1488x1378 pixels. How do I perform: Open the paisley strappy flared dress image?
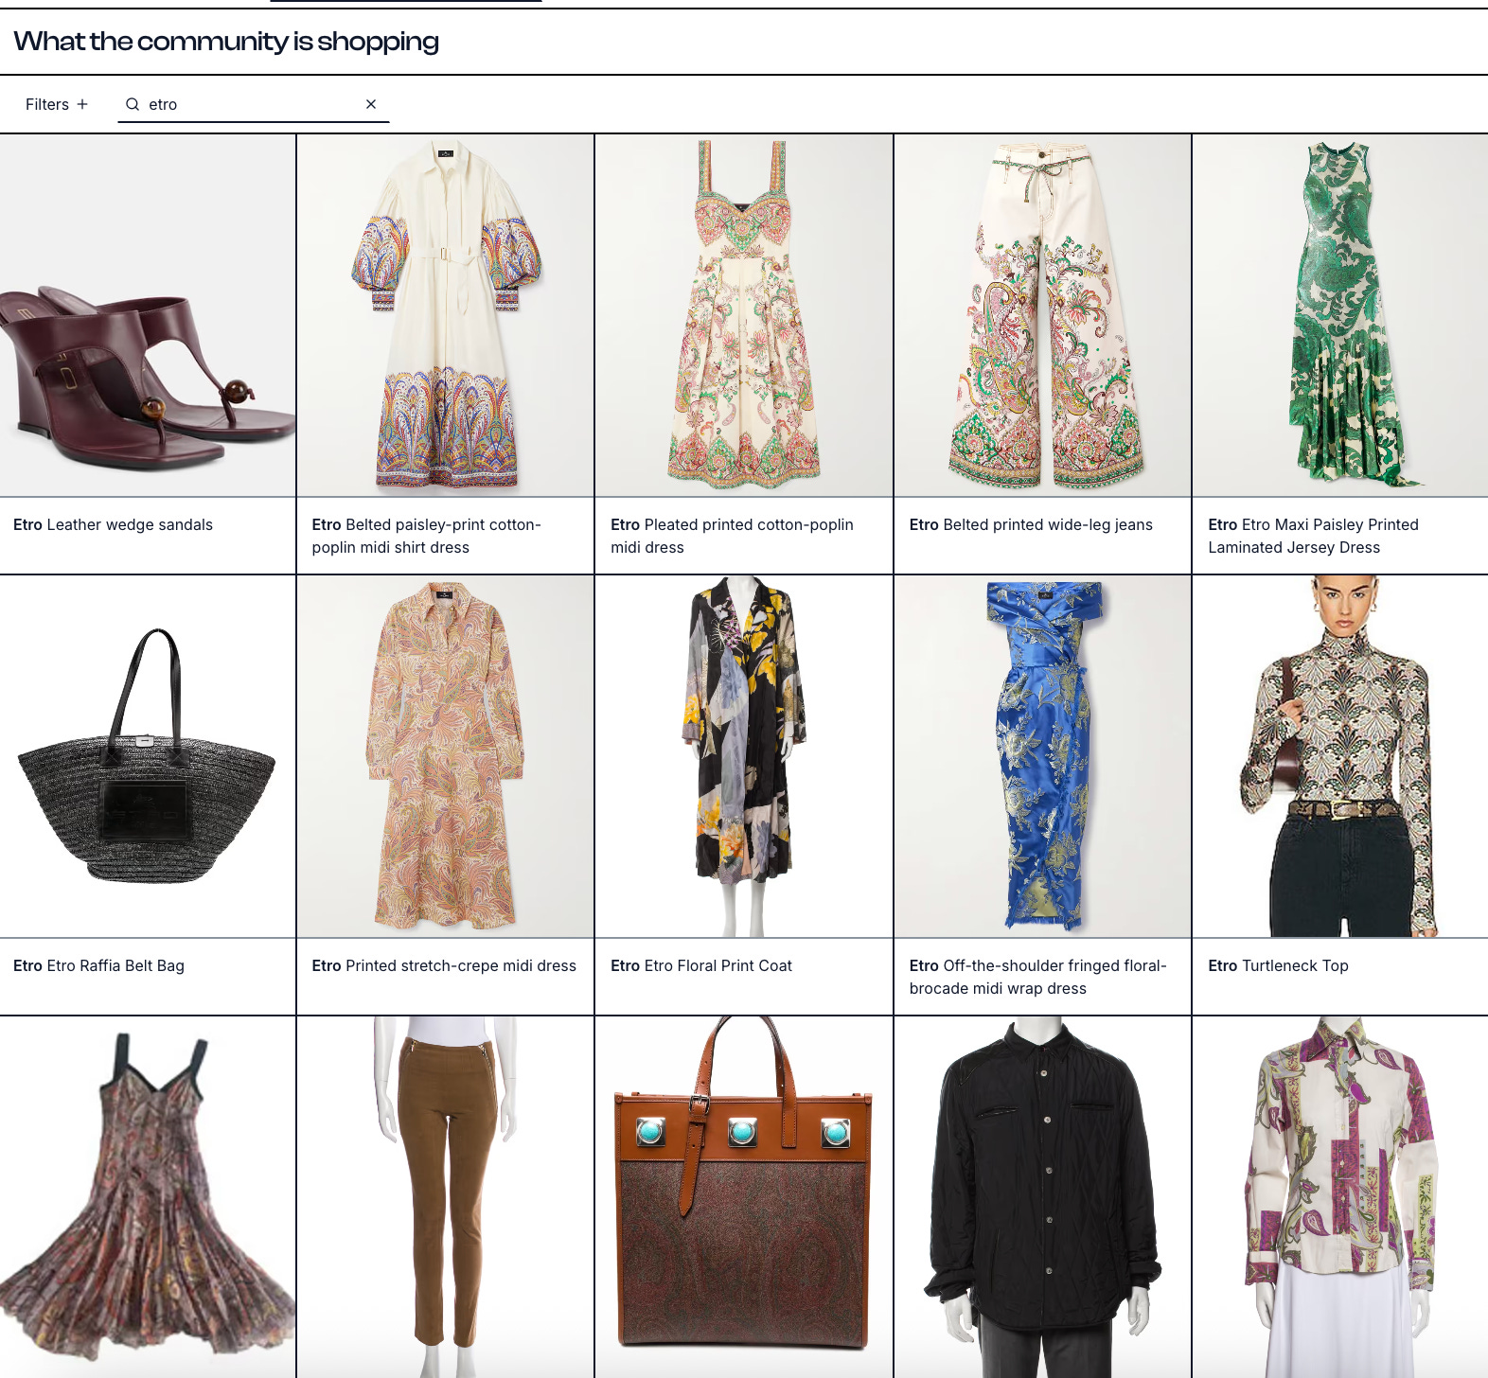click(x=148, y=1197)
